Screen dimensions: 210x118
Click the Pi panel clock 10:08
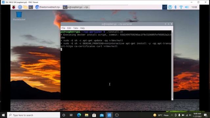point(194,7)
